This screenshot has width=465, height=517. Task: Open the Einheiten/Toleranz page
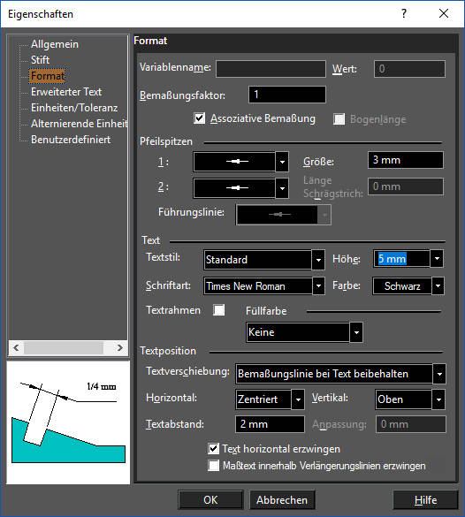[74, 108]
